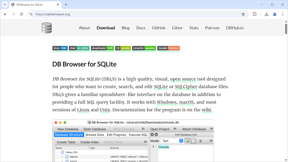
Task: Bookmark this page with the star
Action: [x=243, y=14]
